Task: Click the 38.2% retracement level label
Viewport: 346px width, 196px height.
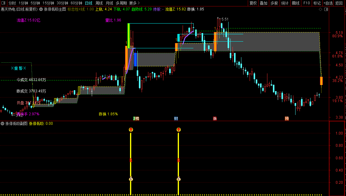Action: click(337, 81)
